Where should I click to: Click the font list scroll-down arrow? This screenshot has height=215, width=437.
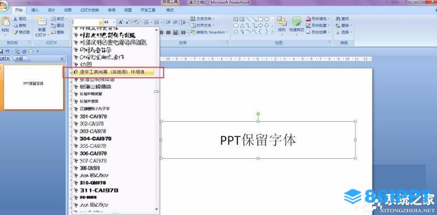[x=157, y=209]
